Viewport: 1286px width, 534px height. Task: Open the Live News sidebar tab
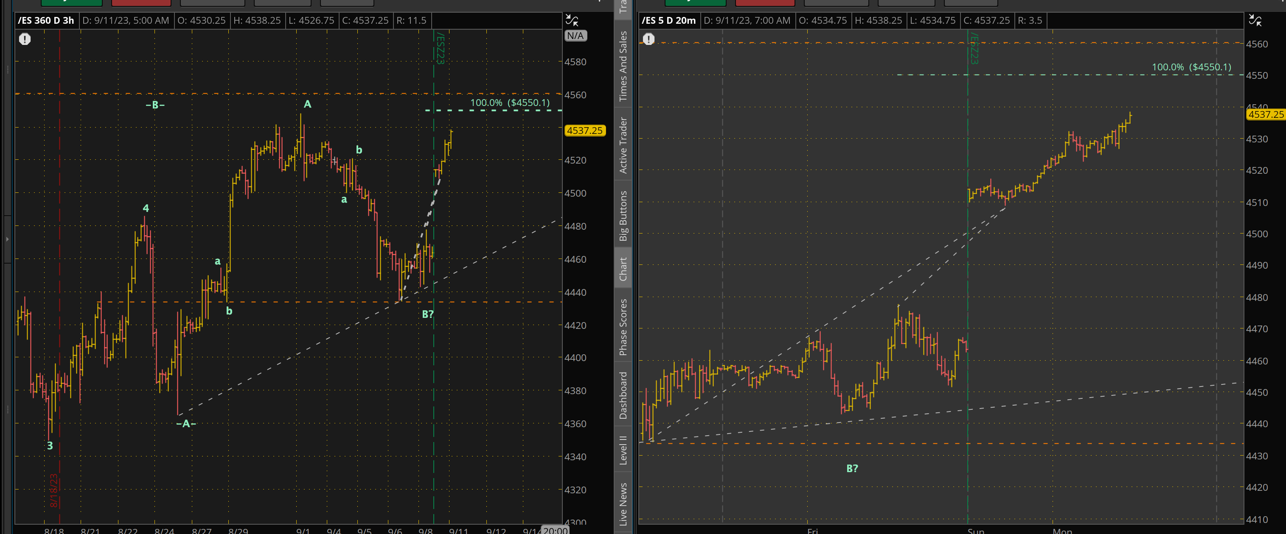tap(623, 503)
